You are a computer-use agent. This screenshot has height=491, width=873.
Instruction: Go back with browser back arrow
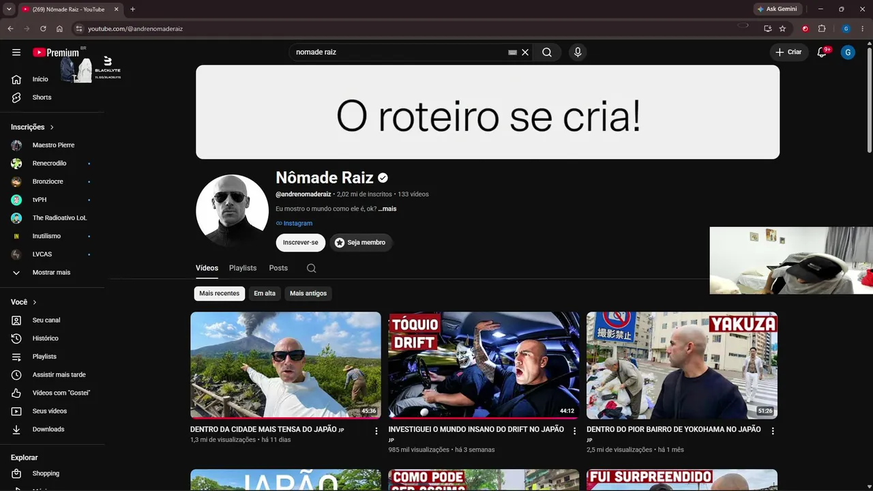point(10,29)
